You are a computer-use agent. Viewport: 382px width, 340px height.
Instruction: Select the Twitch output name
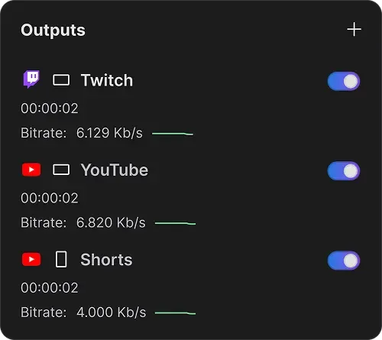[107, 80]
